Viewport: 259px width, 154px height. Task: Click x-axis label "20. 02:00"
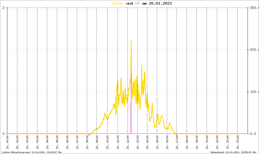pyautogui.click(x=27, y=142)
